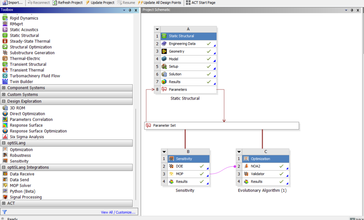Open Optimization system C dropdown arrow
This screenshot has height=220, width=364.
coord(239,152)
